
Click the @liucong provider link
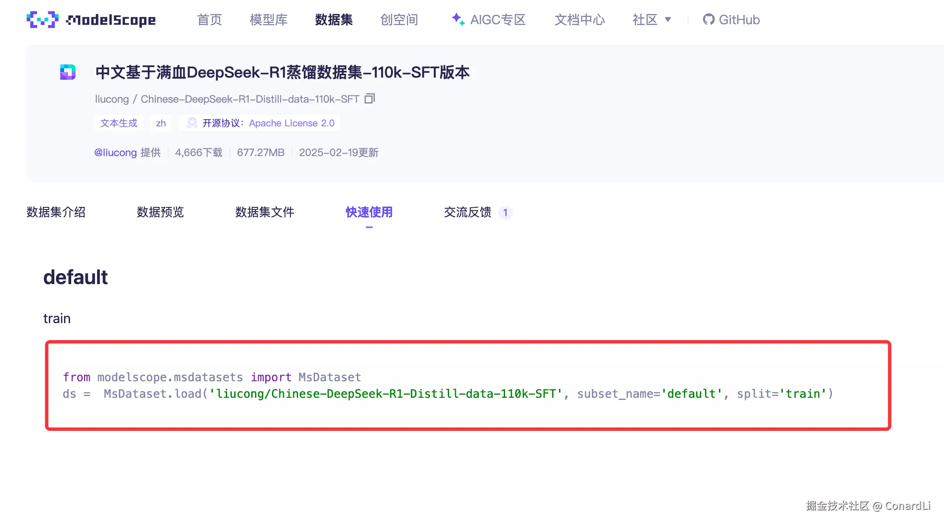point(115,153)
